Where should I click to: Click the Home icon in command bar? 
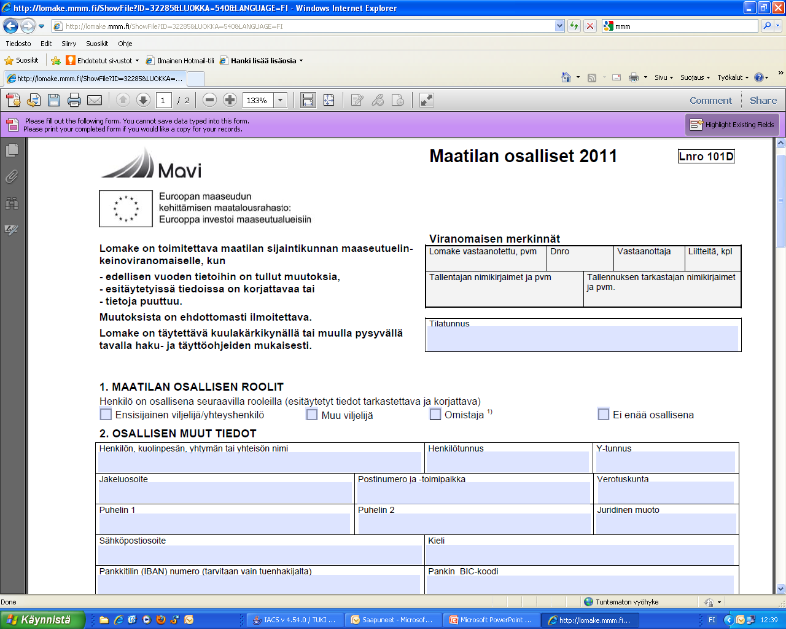click(566, 77)
